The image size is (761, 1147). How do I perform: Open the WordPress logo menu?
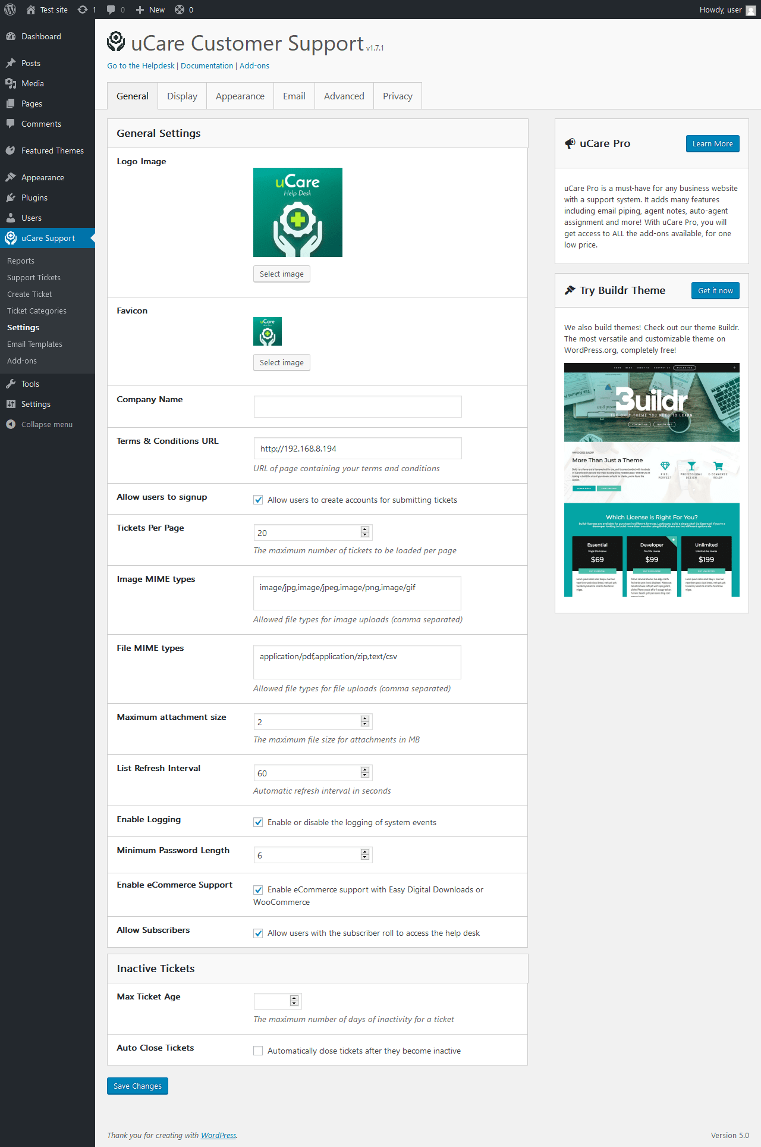click(x=10, y=10)
